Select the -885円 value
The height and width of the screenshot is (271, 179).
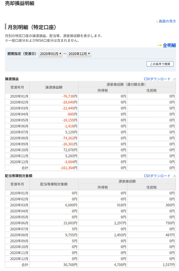click(x=72, y=114)
